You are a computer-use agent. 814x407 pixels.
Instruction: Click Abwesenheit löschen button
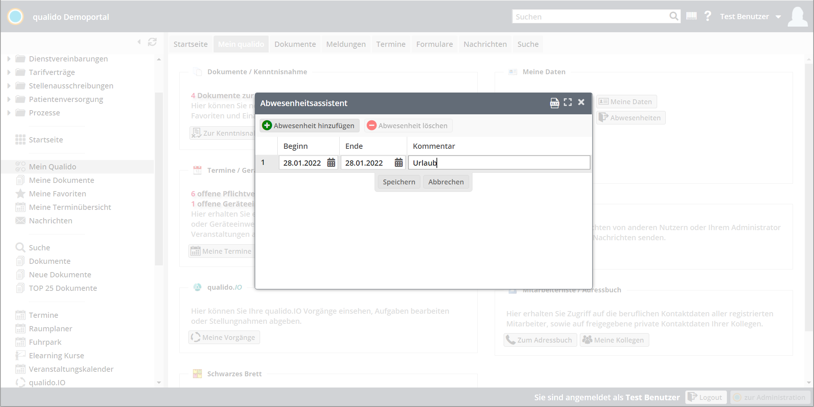pos(408,126)
